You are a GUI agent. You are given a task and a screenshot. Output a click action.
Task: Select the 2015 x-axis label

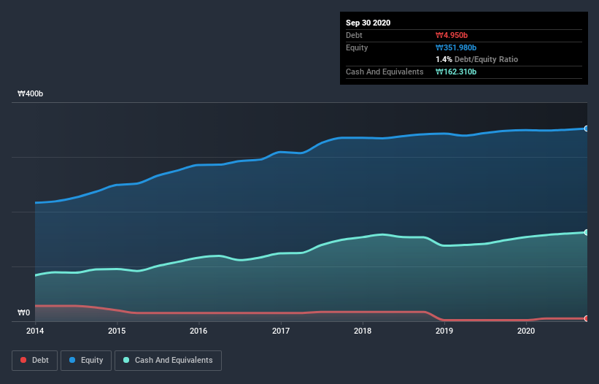click(x=117, y=331)
